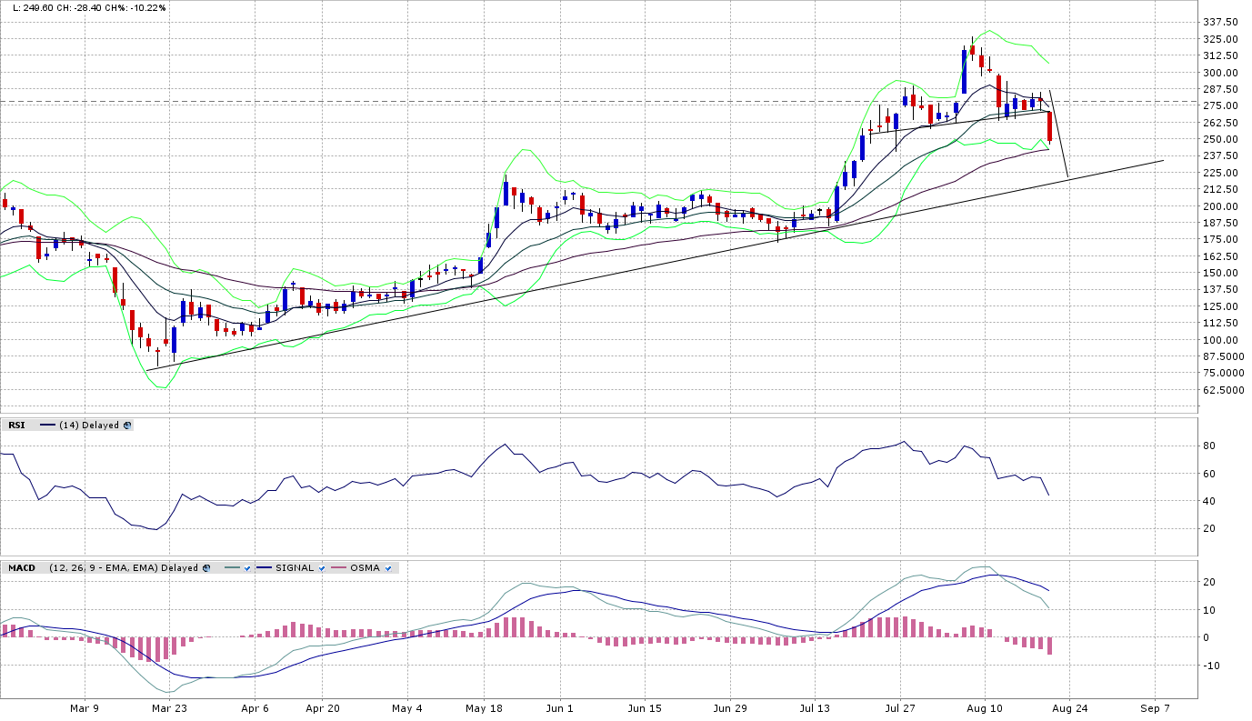
Task: Select the RSI indicator title label
Action: [x=16, y=425]
